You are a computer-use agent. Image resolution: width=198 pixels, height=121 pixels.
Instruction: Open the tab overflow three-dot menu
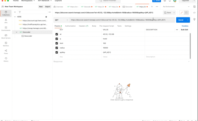tap(157, 7)
